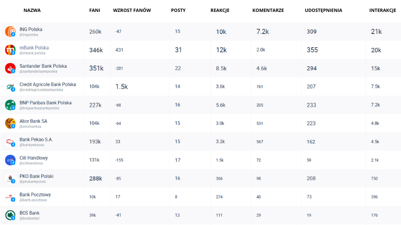The height and width of the screenshot is (225, 401).
Task: Click the ING Polska logo icon
Action: [10, 31]
